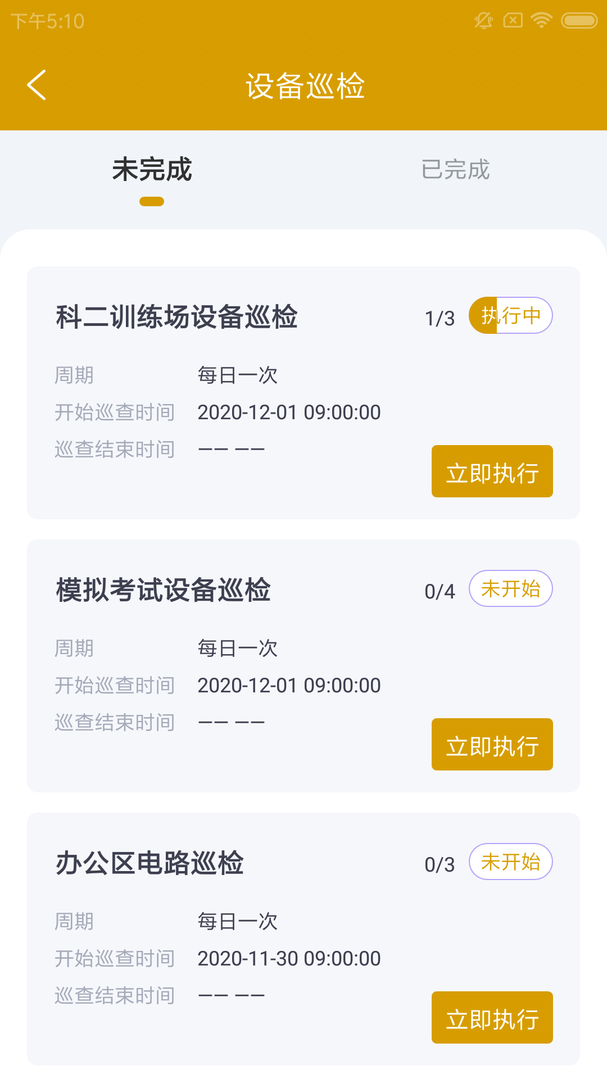The image size is (607, 1079).
Task: Open the 办公区电路巡检 task title
Action: point(150,863)
